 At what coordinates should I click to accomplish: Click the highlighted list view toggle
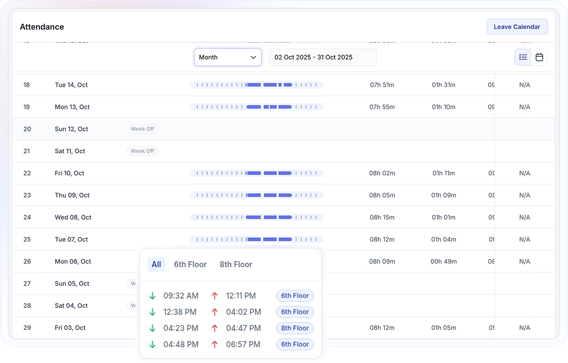pos(523,57)
